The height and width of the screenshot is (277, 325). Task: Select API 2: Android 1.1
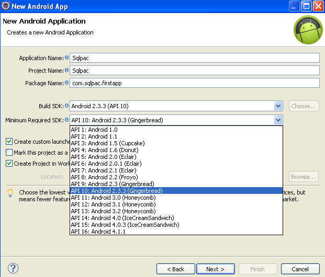176,136
